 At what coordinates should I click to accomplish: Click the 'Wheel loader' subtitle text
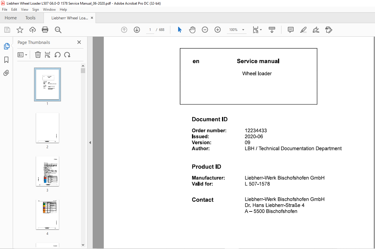(257, 74)
